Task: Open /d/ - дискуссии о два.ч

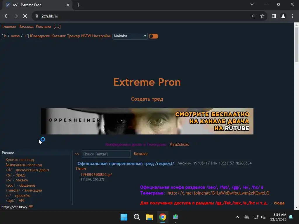Action: click(x=27, y=170)
